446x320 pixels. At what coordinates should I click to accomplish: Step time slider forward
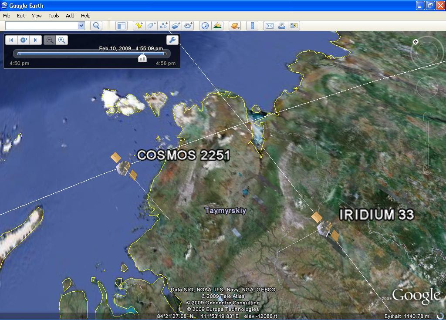coord(36,40)
